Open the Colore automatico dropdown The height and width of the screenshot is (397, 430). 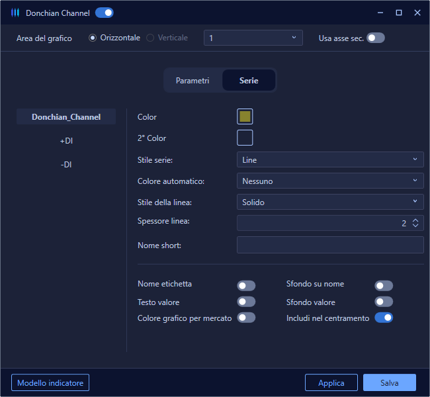[330, 181]
